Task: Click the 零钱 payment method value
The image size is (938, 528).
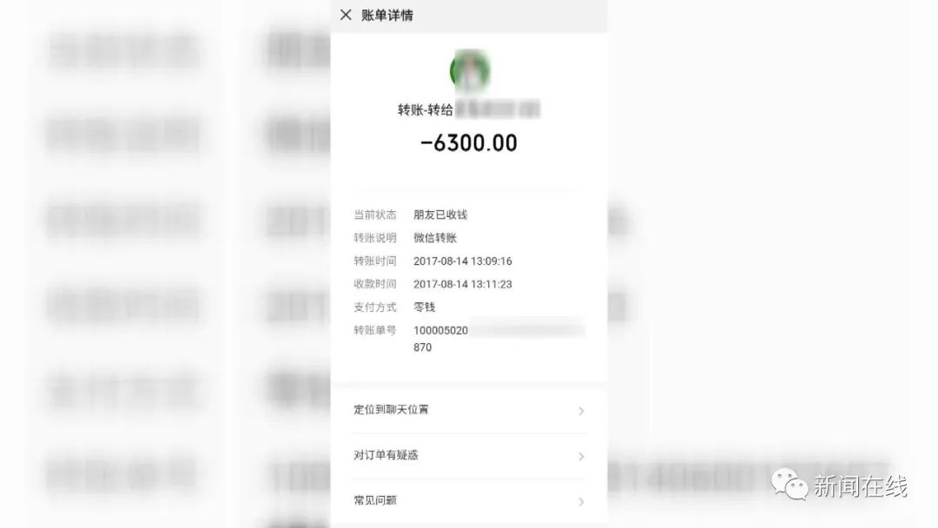Action: click(424, 307)
